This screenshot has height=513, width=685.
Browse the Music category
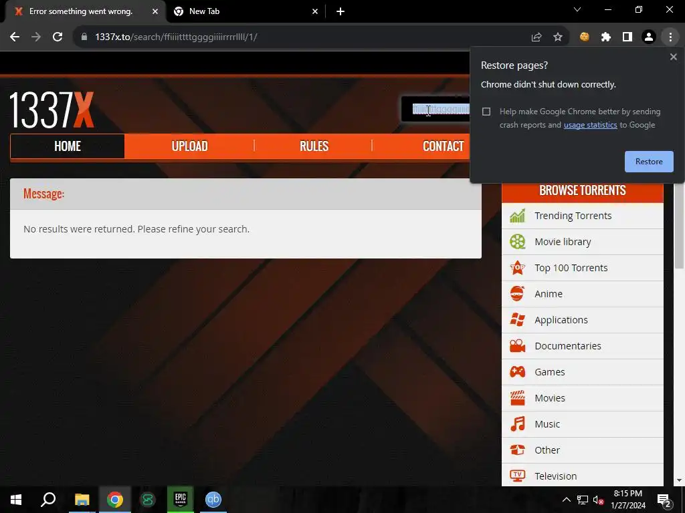pyautogui.click(x=547, y=424)
